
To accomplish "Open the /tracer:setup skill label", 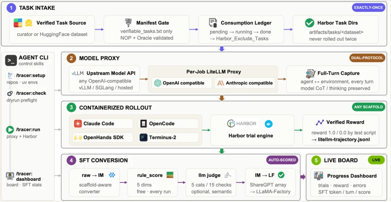I will pos(31,75).
